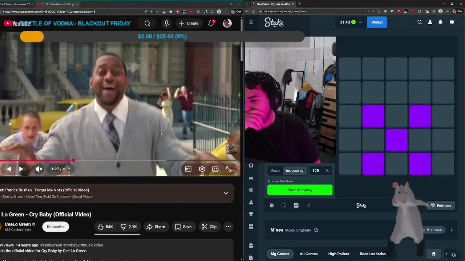
Task: Open Stake notifications bell
Action: pyautogui.click(x=440, y=22)
